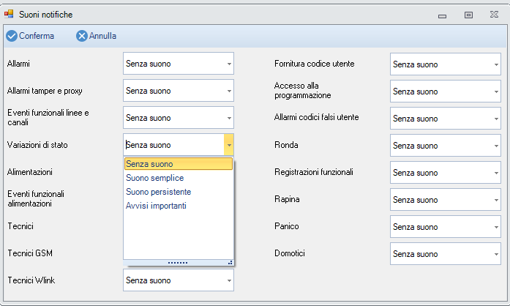
Task: Maximize the Suoni notifiche window
Action: pos(468,14)
